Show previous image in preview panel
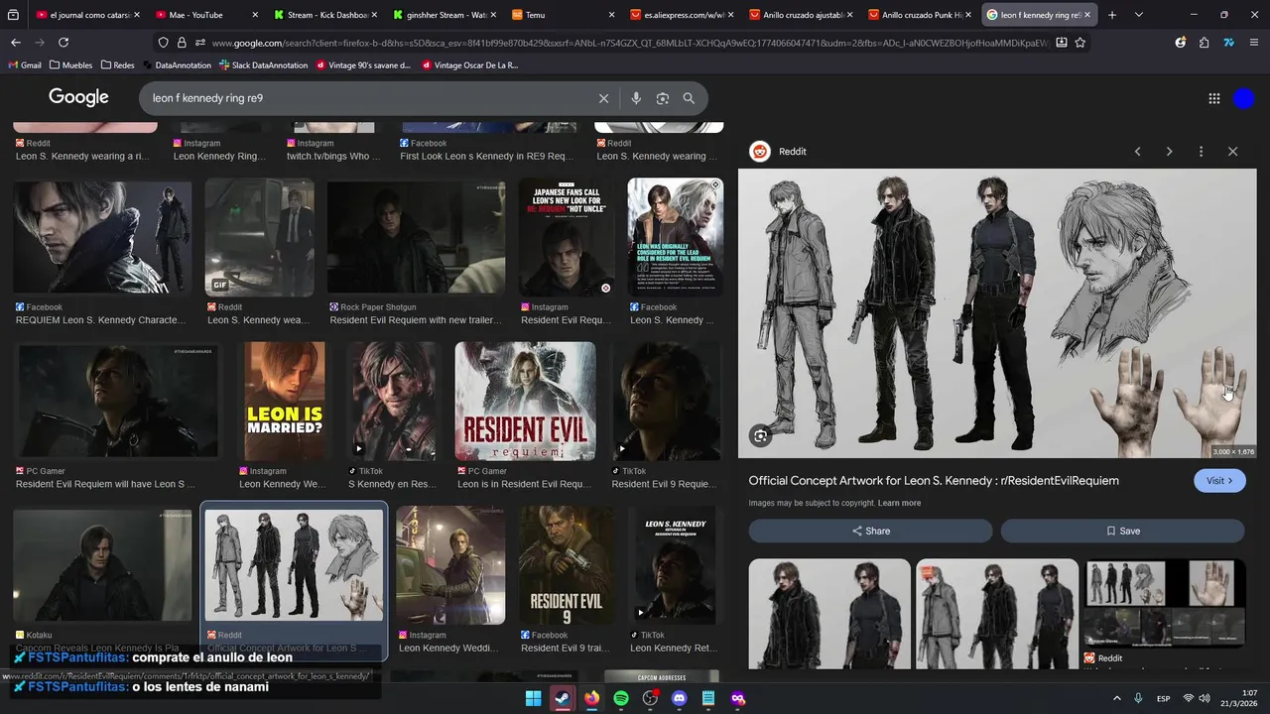Screen dimensions: 1270x714 coord(1138,152)
